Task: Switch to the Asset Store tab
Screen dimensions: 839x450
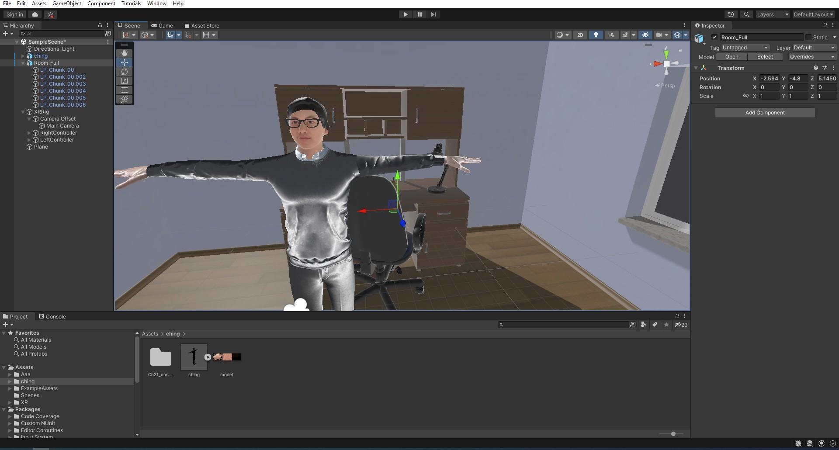Action: point(202,26)
